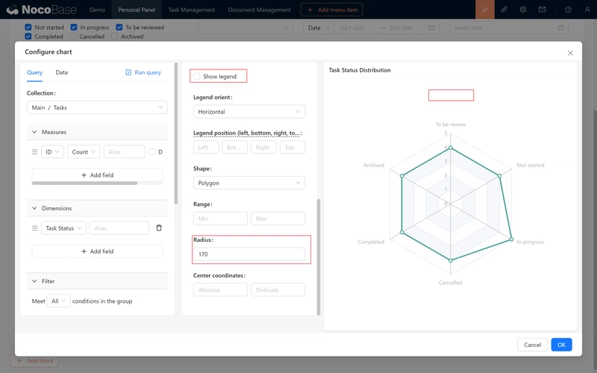The image size is (597, 373).
Task: Uncheck the Completed filter
Action: [28, 37]
